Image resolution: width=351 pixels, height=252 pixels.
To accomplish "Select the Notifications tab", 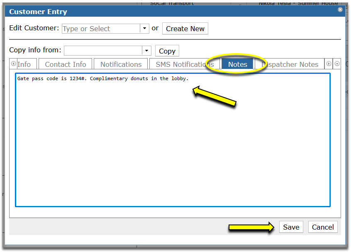I will (x=120, y=64).
